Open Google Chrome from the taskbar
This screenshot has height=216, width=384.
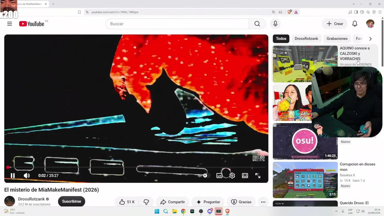[183, 211]
